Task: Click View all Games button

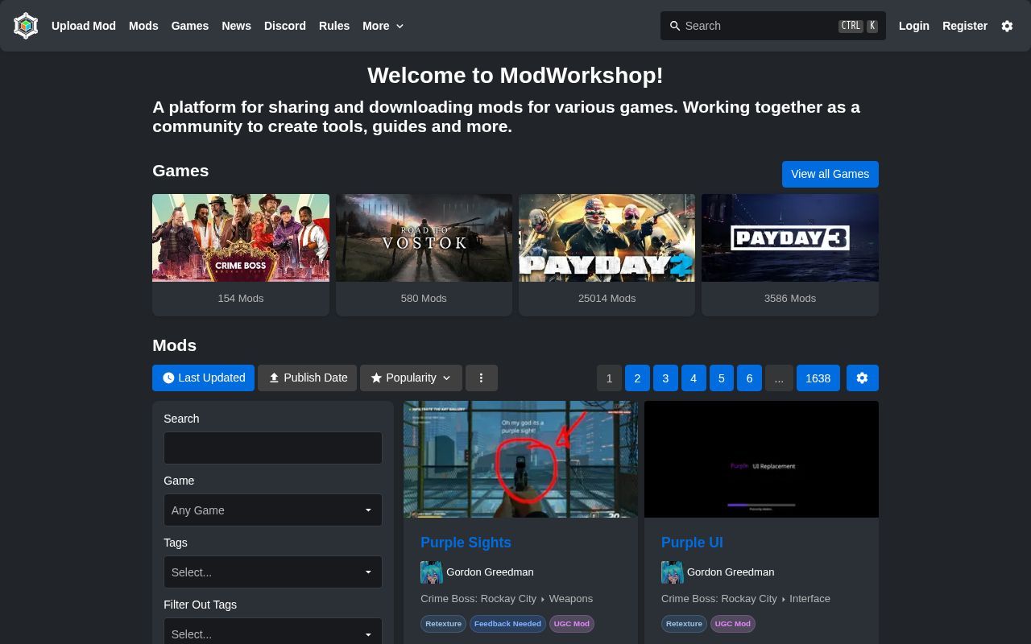Action: tap(830, 174)
